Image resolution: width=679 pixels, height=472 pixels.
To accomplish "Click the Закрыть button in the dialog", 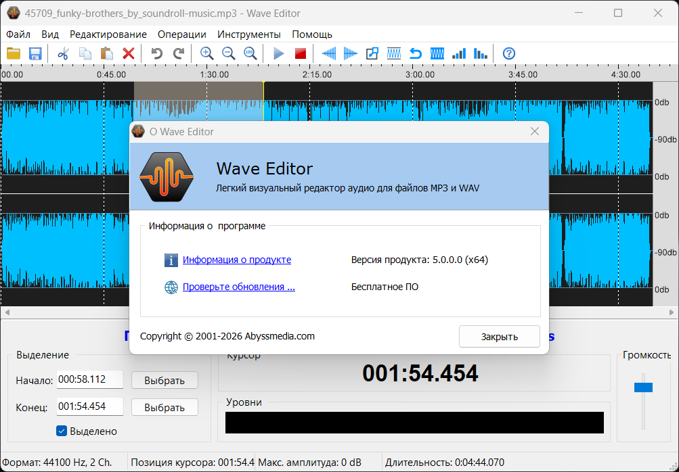I will coord(500,337).
